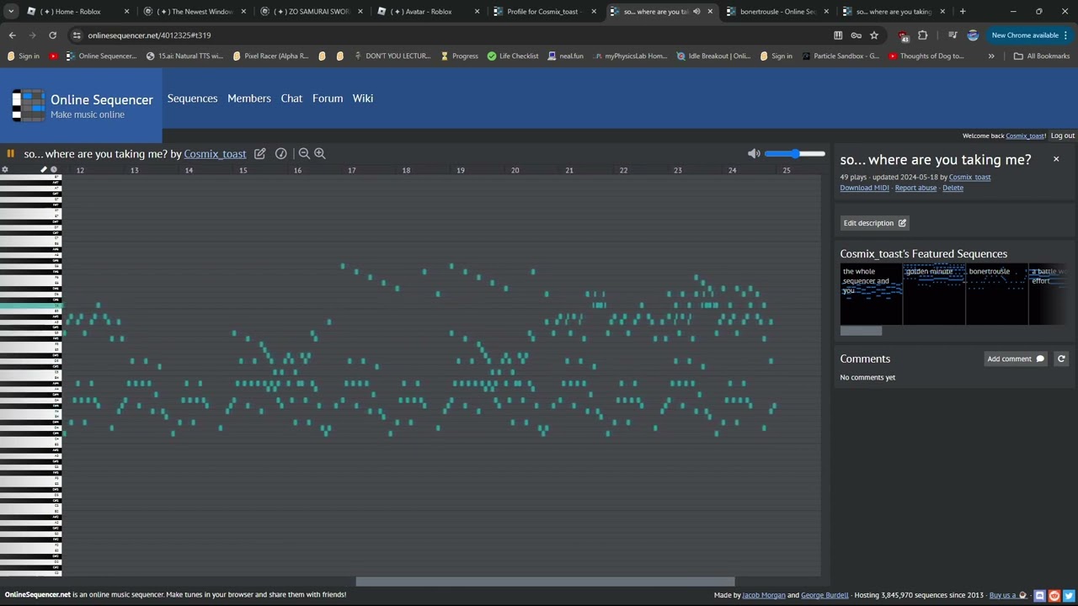Open the grid settings gear icon

pyautogui.click(x=5, y=170)
